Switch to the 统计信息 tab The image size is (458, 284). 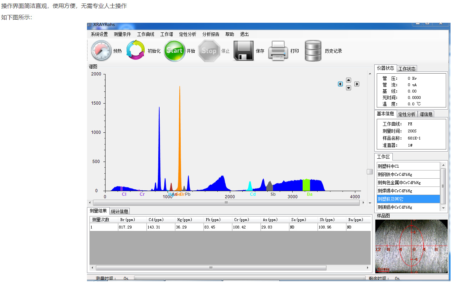(x=119, y=211)
